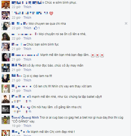Like the "Chúc bạn sớm bình fục" comment
The width and height of the screenshot is (131, 136).
pos(27,49)
